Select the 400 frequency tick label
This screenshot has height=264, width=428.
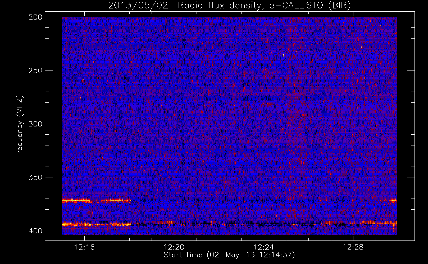coord(35,231)
